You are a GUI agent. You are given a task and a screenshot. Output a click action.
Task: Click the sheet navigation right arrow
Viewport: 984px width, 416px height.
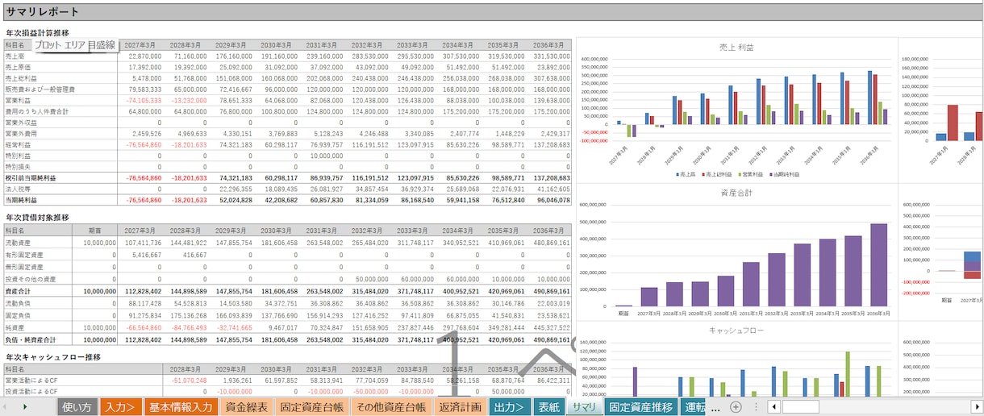25,407
